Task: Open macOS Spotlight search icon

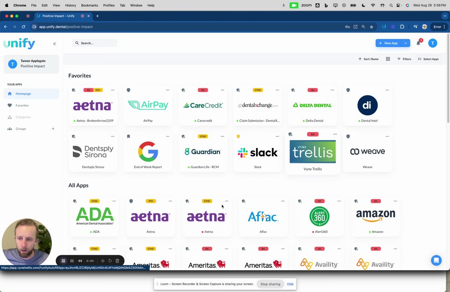Action: point(391,5)
